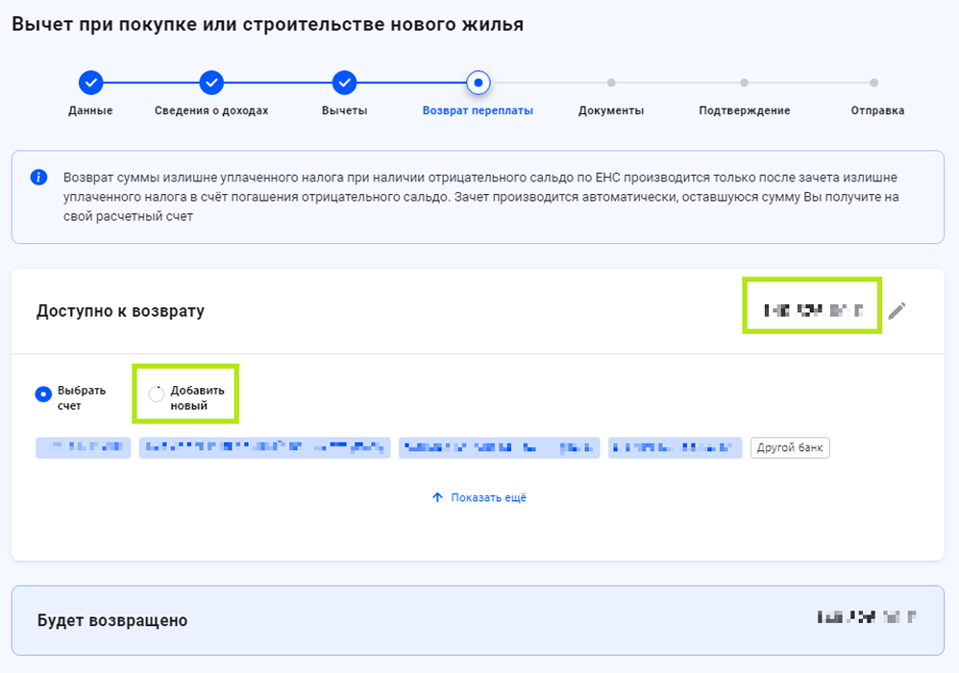Click the gray dot above Подтверждение

pyautogui.click(x=744, y=83)
